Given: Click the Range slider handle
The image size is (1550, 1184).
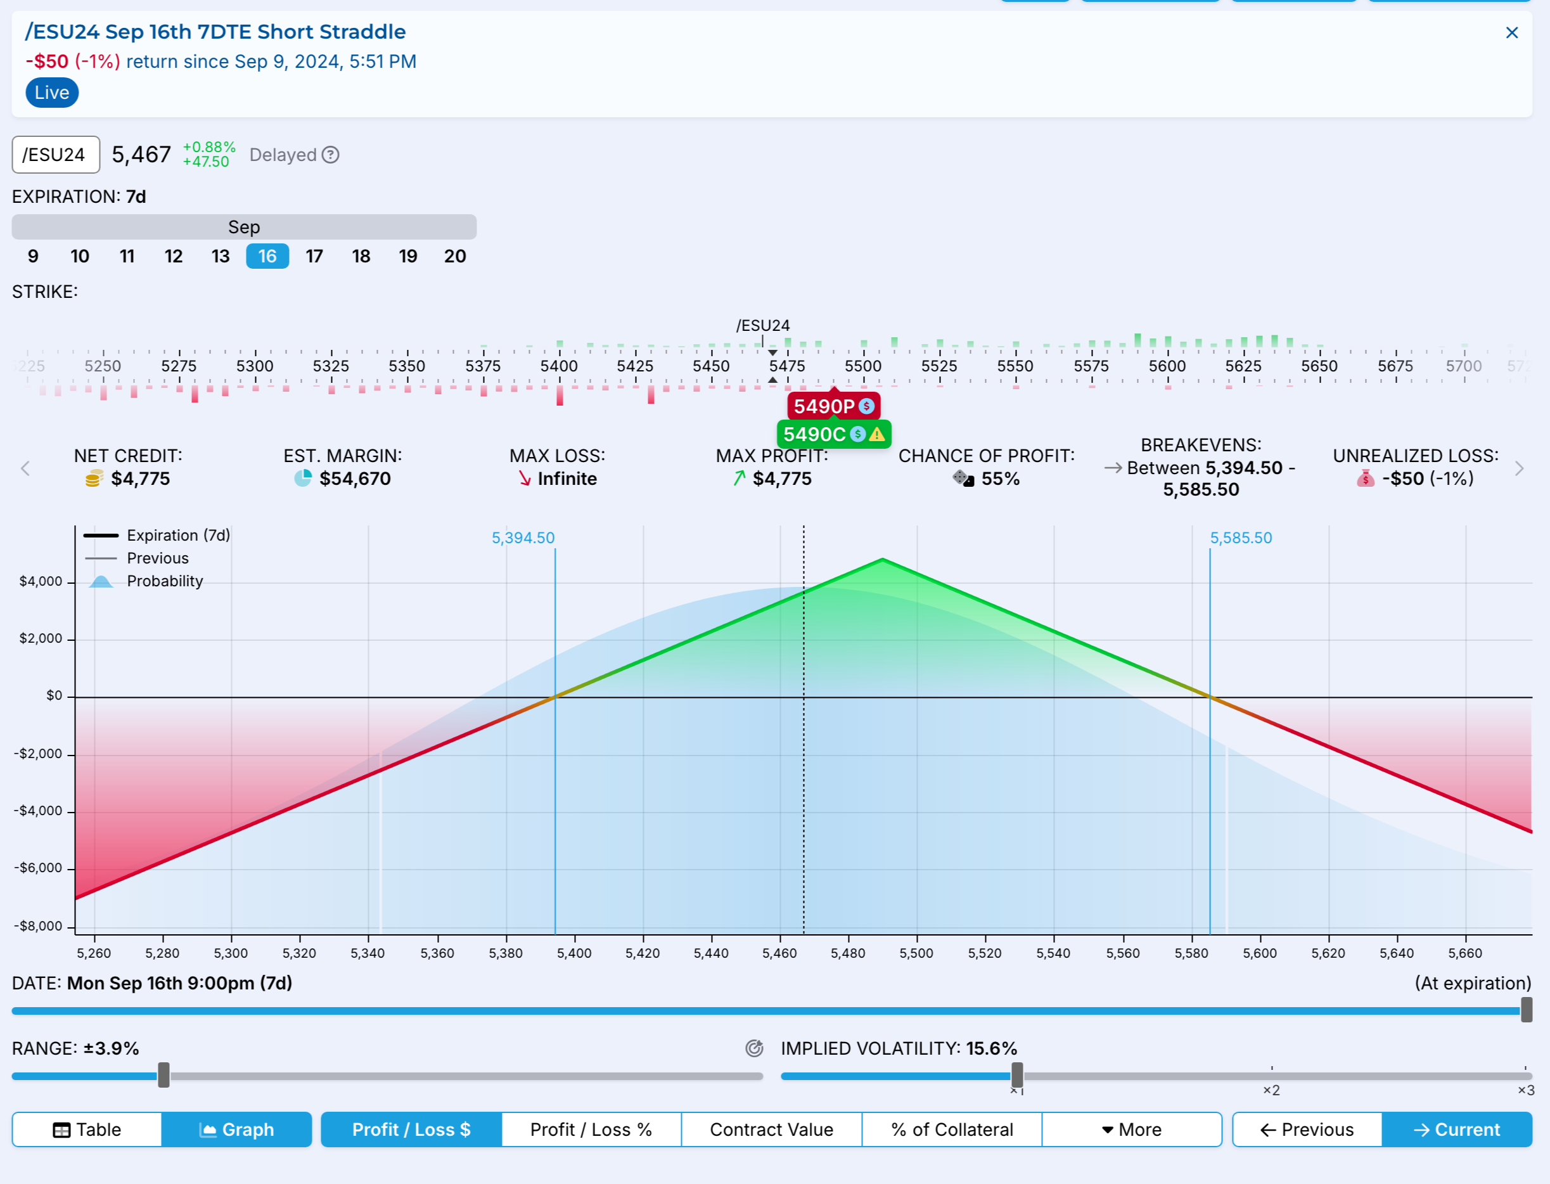Looking at the screenshot, I should [x=163, y=1076].
